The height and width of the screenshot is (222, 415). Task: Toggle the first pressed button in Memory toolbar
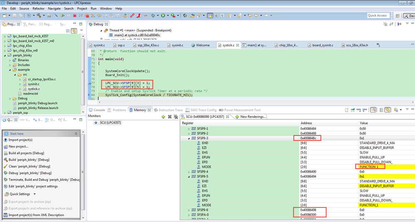coord(373,110)
